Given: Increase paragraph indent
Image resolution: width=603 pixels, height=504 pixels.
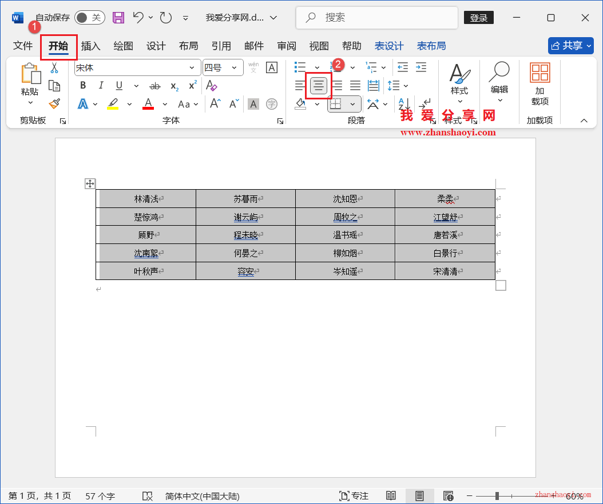Looking at the screenshot, I should tap(421, 67).
